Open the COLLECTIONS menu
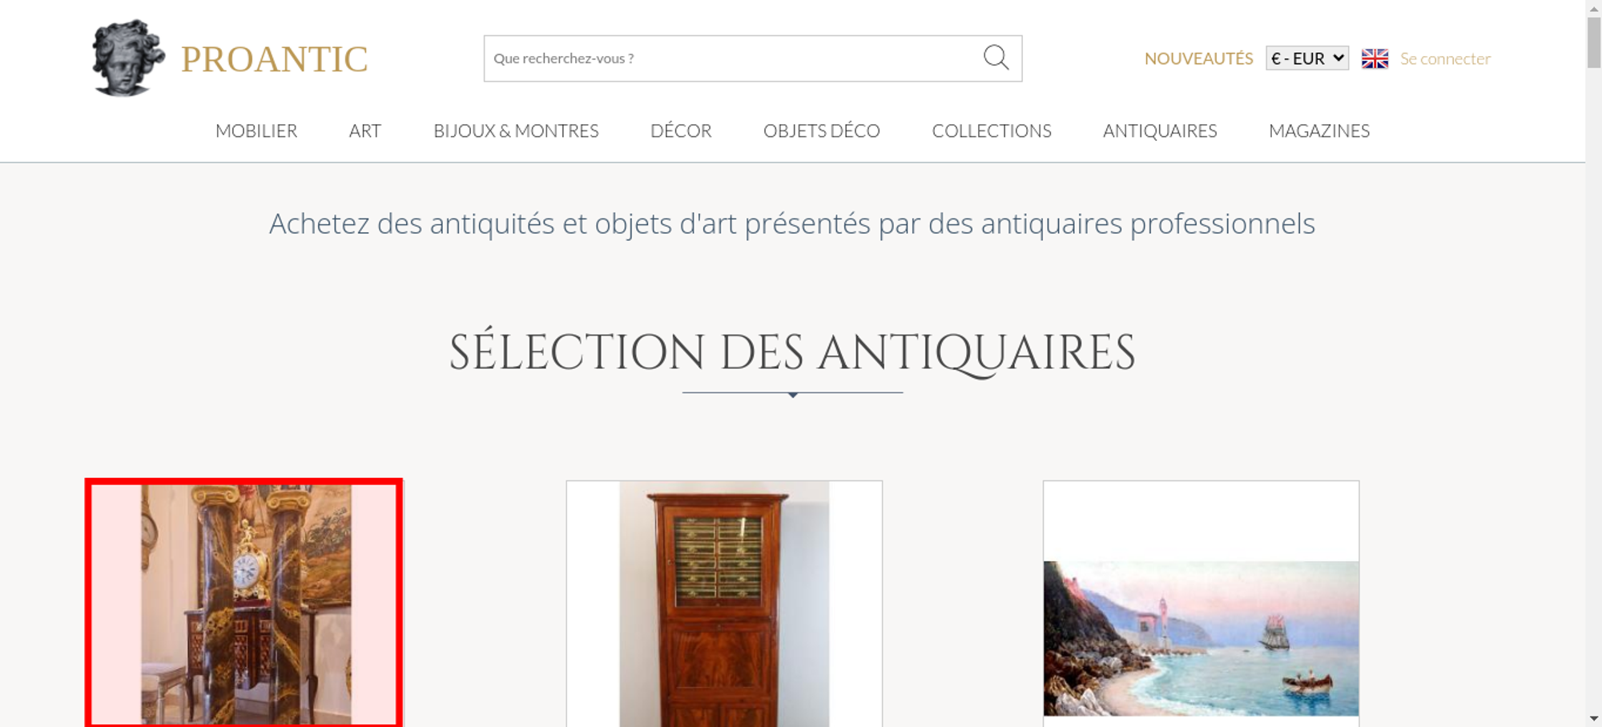Screen dimensions: 1602x727 coord(992,131)
